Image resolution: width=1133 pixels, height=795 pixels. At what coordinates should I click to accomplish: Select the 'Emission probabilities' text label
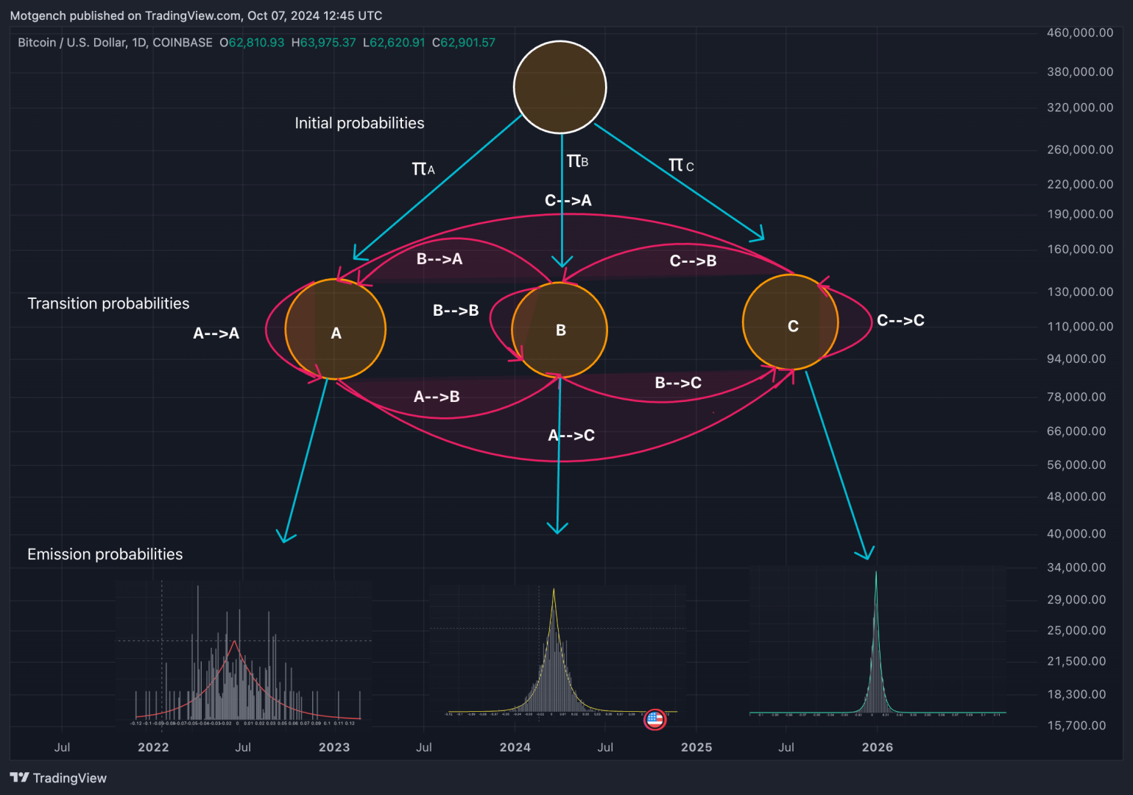click(105, 554)
